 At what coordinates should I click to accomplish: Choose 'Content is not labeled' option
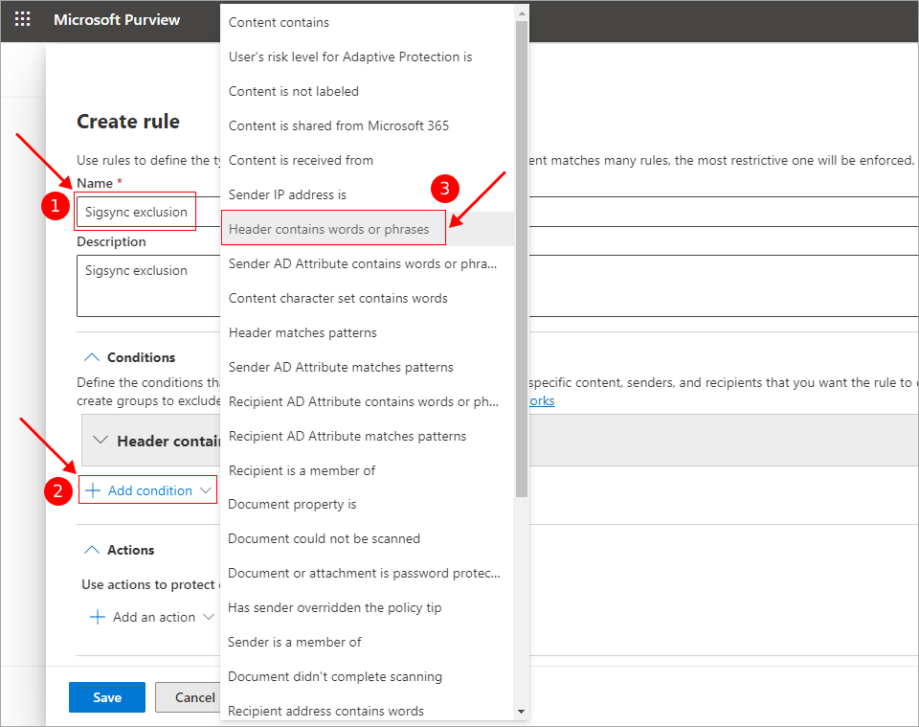[x=368, y=91]
